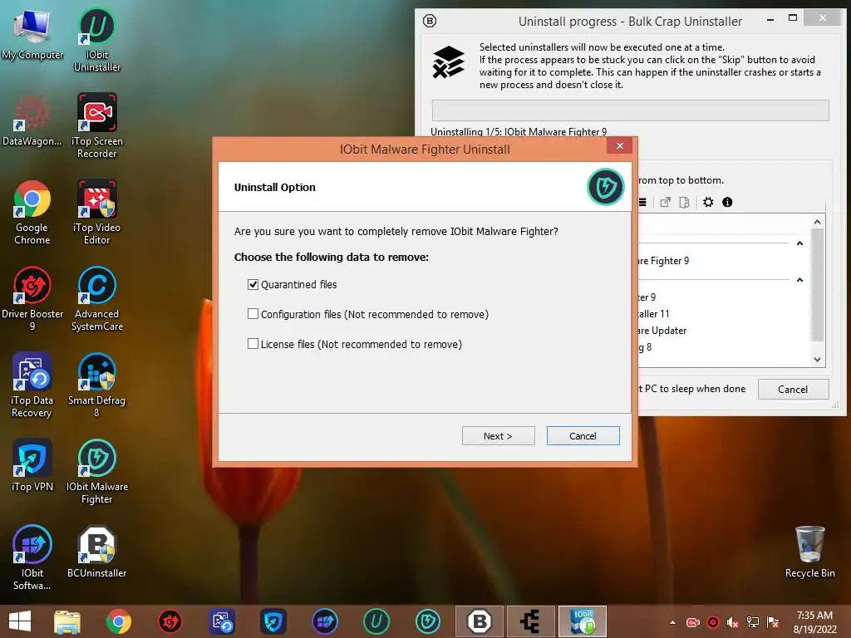Open the My Computer desktop icon

(32, 33)
